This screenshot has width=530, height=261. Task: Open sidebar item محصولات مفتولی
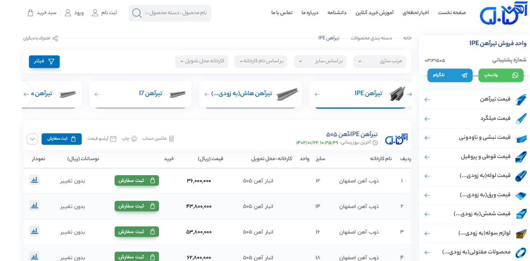pyautogui.click(x=474, y=252)
